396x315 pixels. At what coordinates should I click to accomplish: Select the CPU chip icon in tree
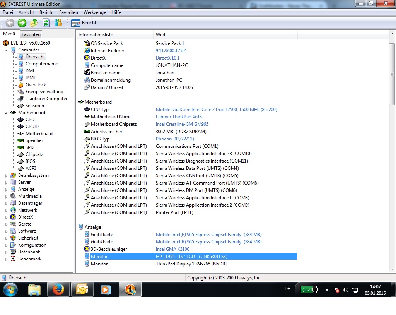(21, 119)
